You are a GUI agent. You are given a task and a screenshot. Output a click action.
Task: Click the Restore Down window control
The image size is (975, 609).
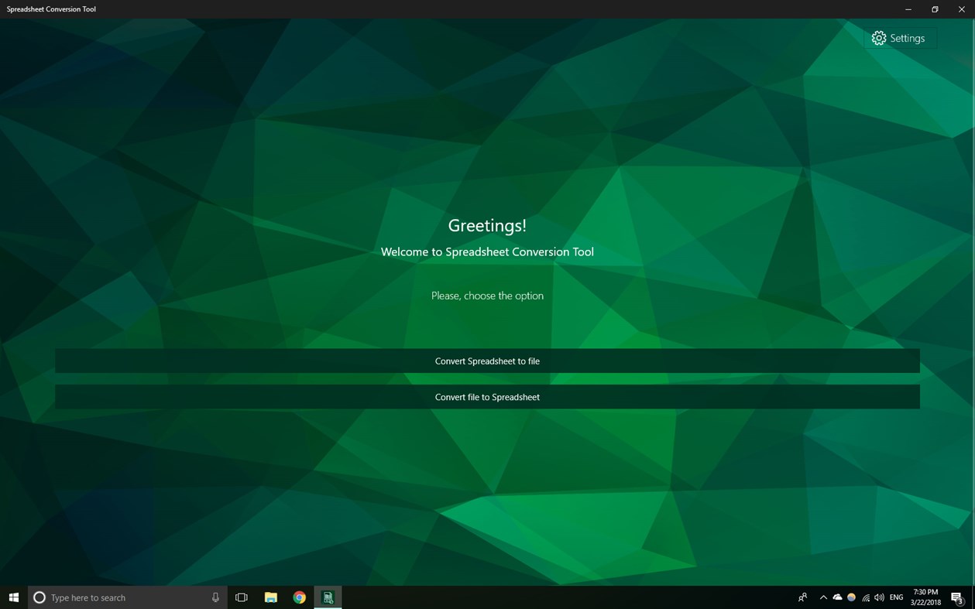pyautogui.click(x=934, y=9)
